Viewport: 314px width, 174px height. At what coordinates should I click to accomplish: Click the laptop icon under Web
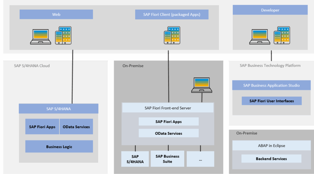click(41, 37)
